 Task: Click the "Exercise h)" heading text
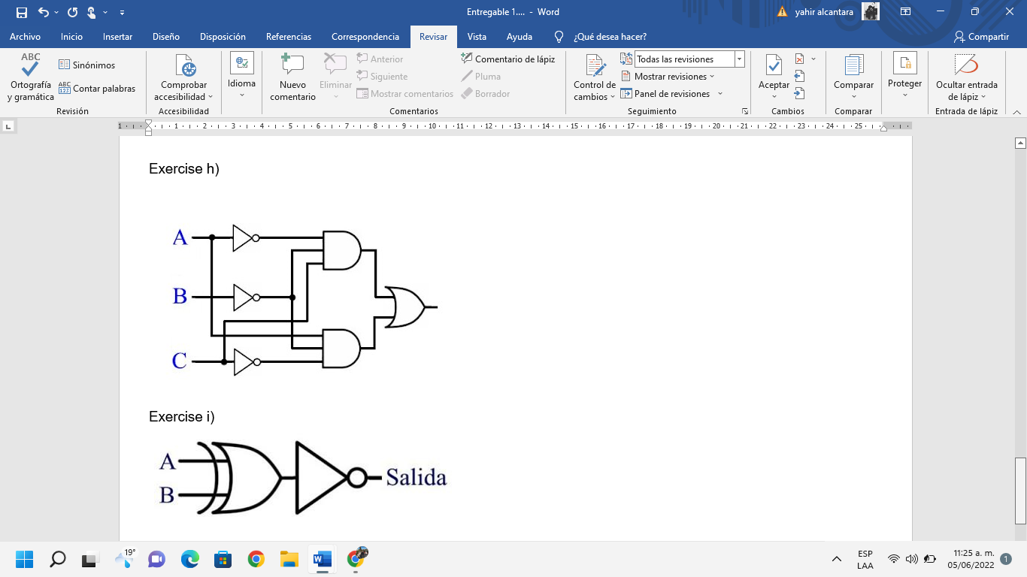(184, 168)
